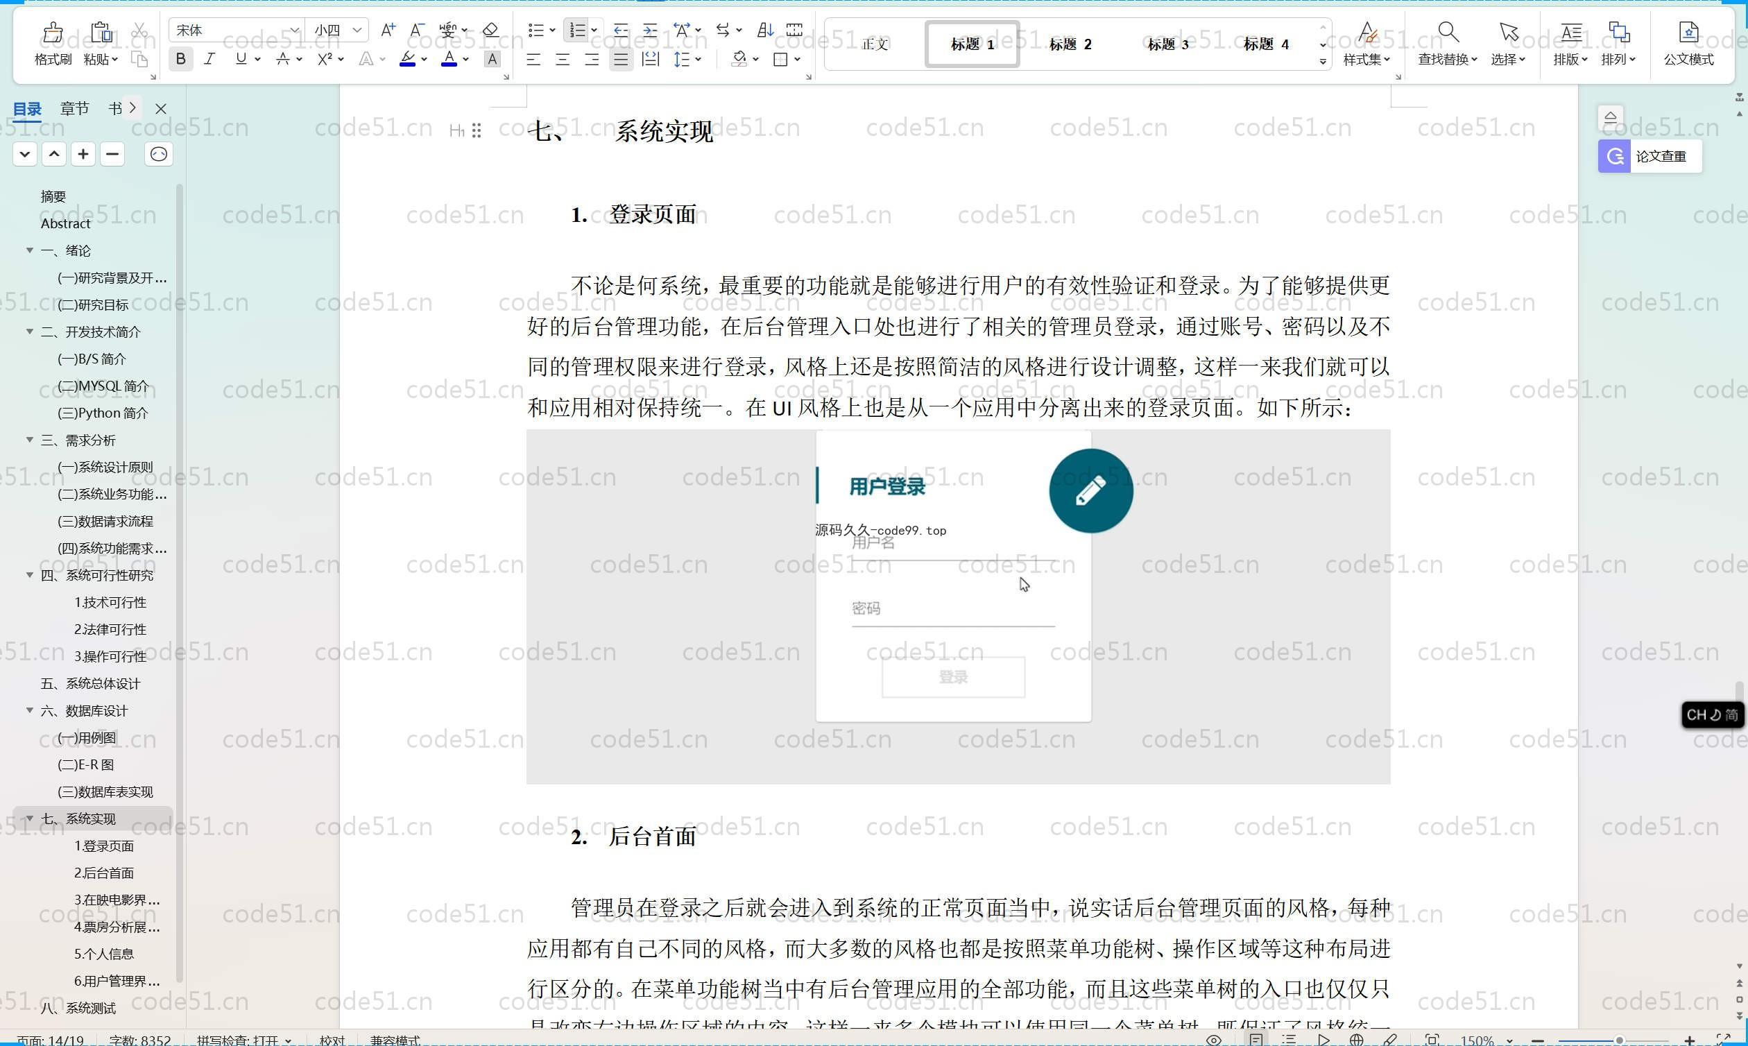Click the font color A swatch
The image size is (1748, 1046).
point(449,59)
